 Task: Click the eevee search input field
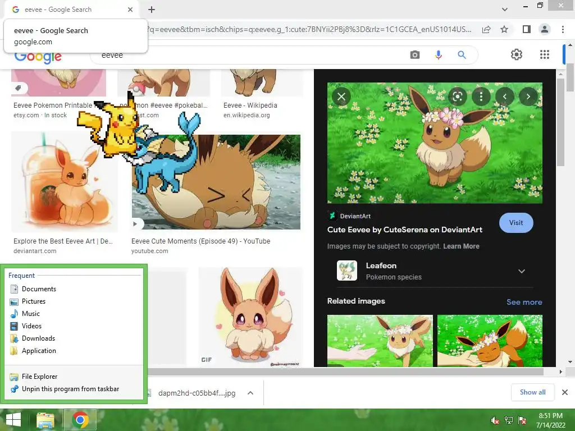point(249,55)
